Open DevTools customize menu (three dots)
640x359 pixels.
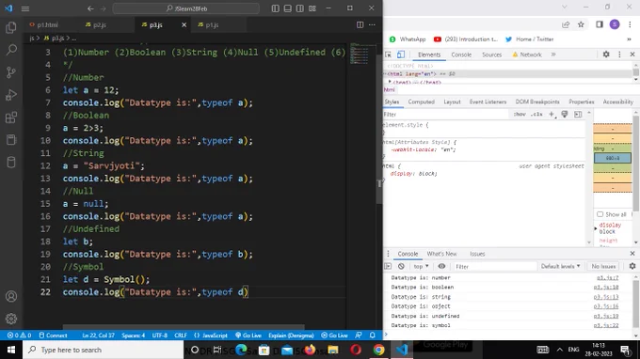coord(619,55)
